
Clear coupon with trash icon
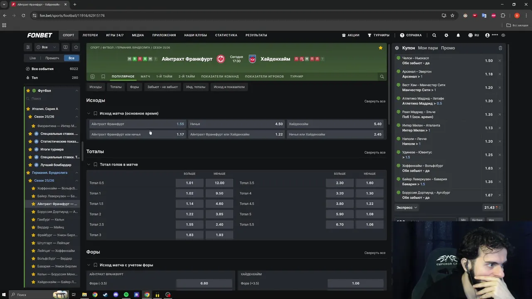tap(500, 48)
